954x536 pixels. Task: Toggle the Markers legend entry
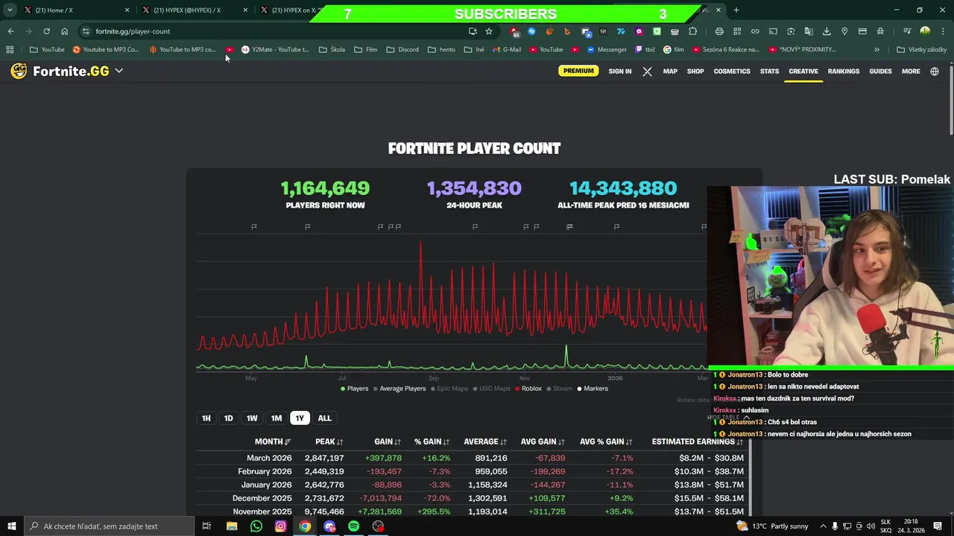pyautogui.click(x=593, y=389)
